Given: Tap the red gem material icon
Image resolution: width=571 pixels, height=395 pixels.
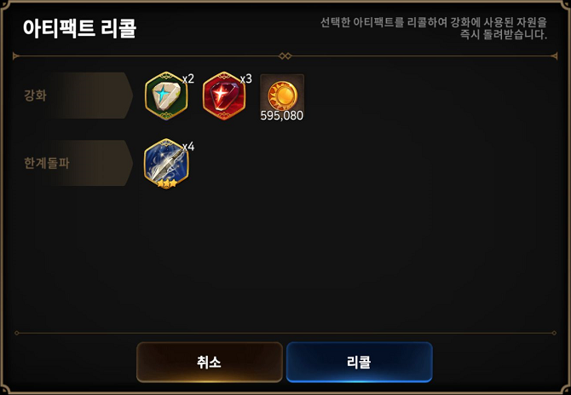Looking at the screenshot, I should (x=224, y=96).
